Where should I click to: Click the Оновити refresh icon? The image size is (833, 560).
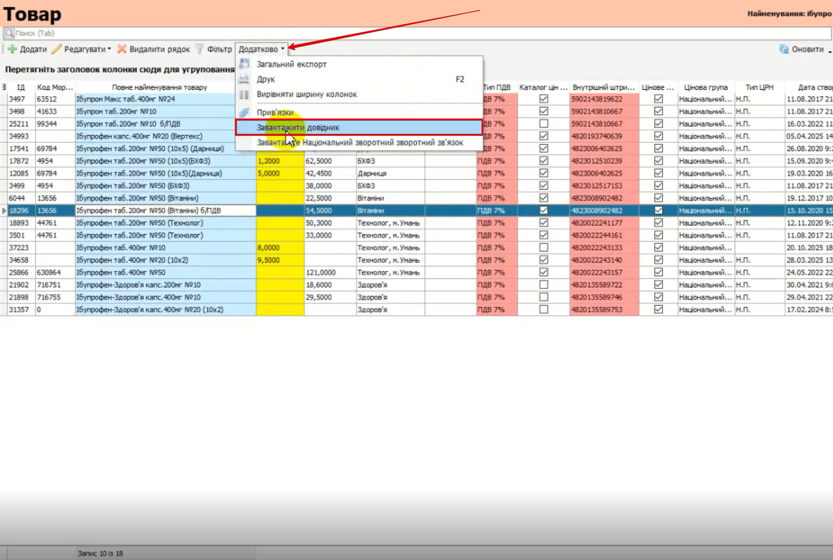tap(784, 49)
